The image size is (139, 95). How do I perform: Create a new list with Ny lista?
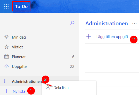coord(19,91)
